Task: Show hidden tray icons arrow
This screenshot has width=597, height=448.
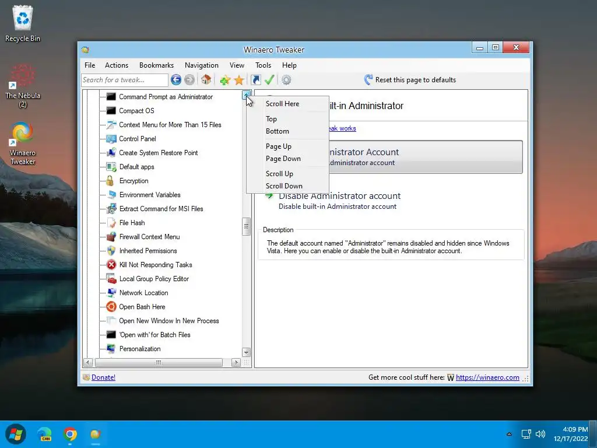Action: point(509,434)
